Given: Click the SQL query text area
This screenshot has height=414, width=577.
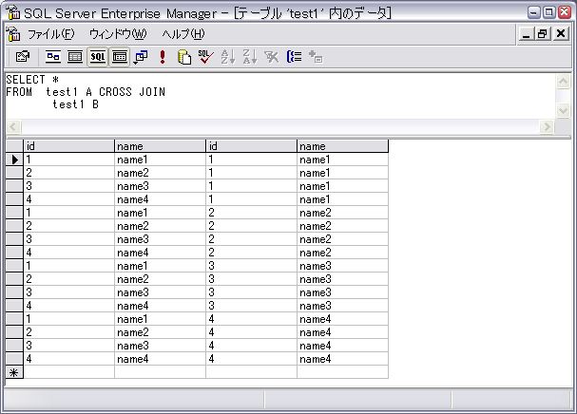Looking at the screenshot, I should [x=276, y=95].
